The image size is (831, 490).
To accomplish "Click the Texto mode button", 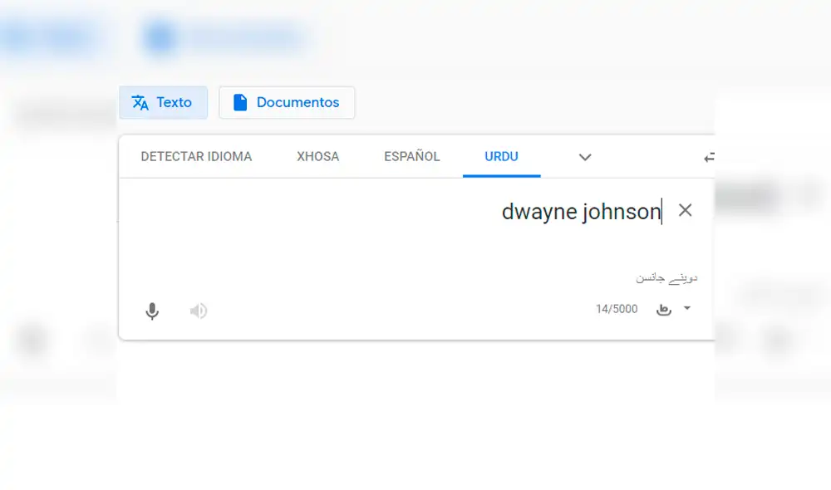I will [x=163, y=102].
